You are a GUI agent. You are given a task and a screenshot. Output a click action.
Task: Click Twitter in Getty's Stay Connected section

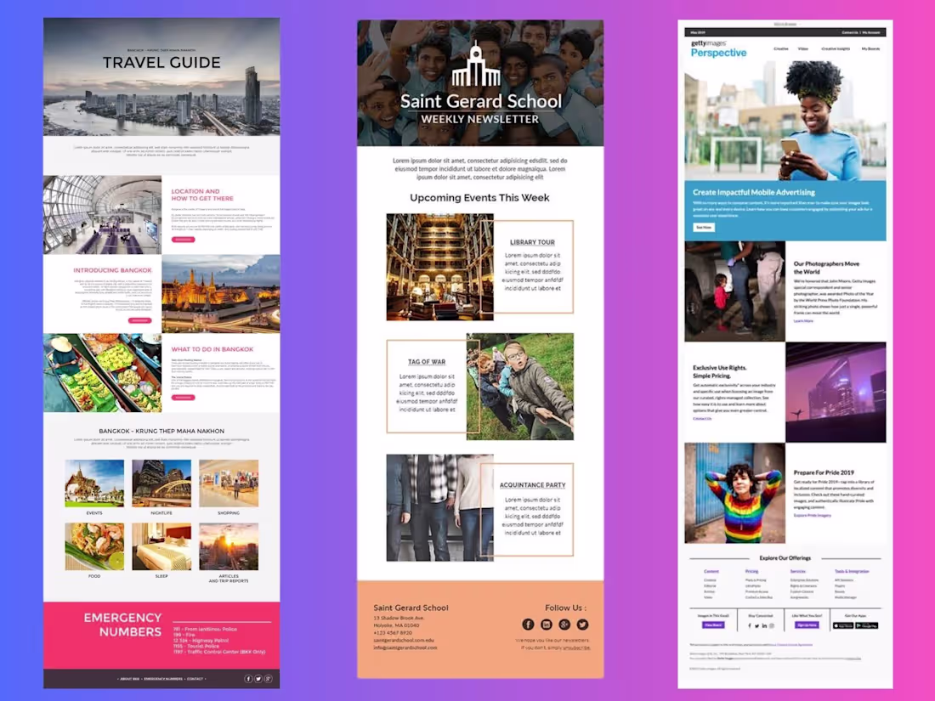[x=757, y=625]
